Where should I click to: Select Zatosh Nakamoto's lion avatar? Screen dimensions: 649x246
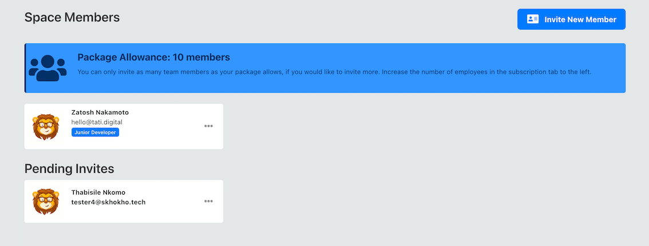click(x=46, y=127)
